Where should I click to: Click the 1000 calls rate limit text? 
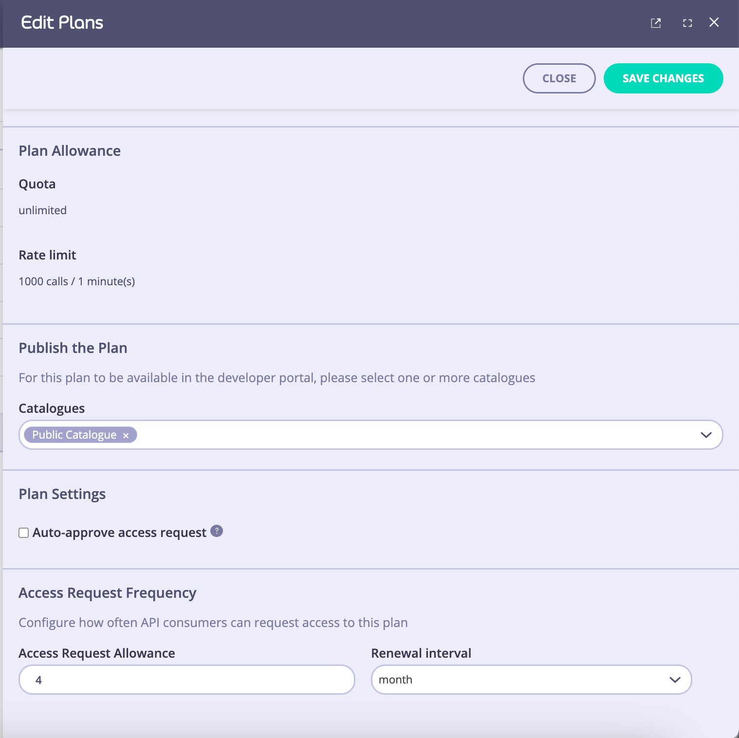coord(77,281)
